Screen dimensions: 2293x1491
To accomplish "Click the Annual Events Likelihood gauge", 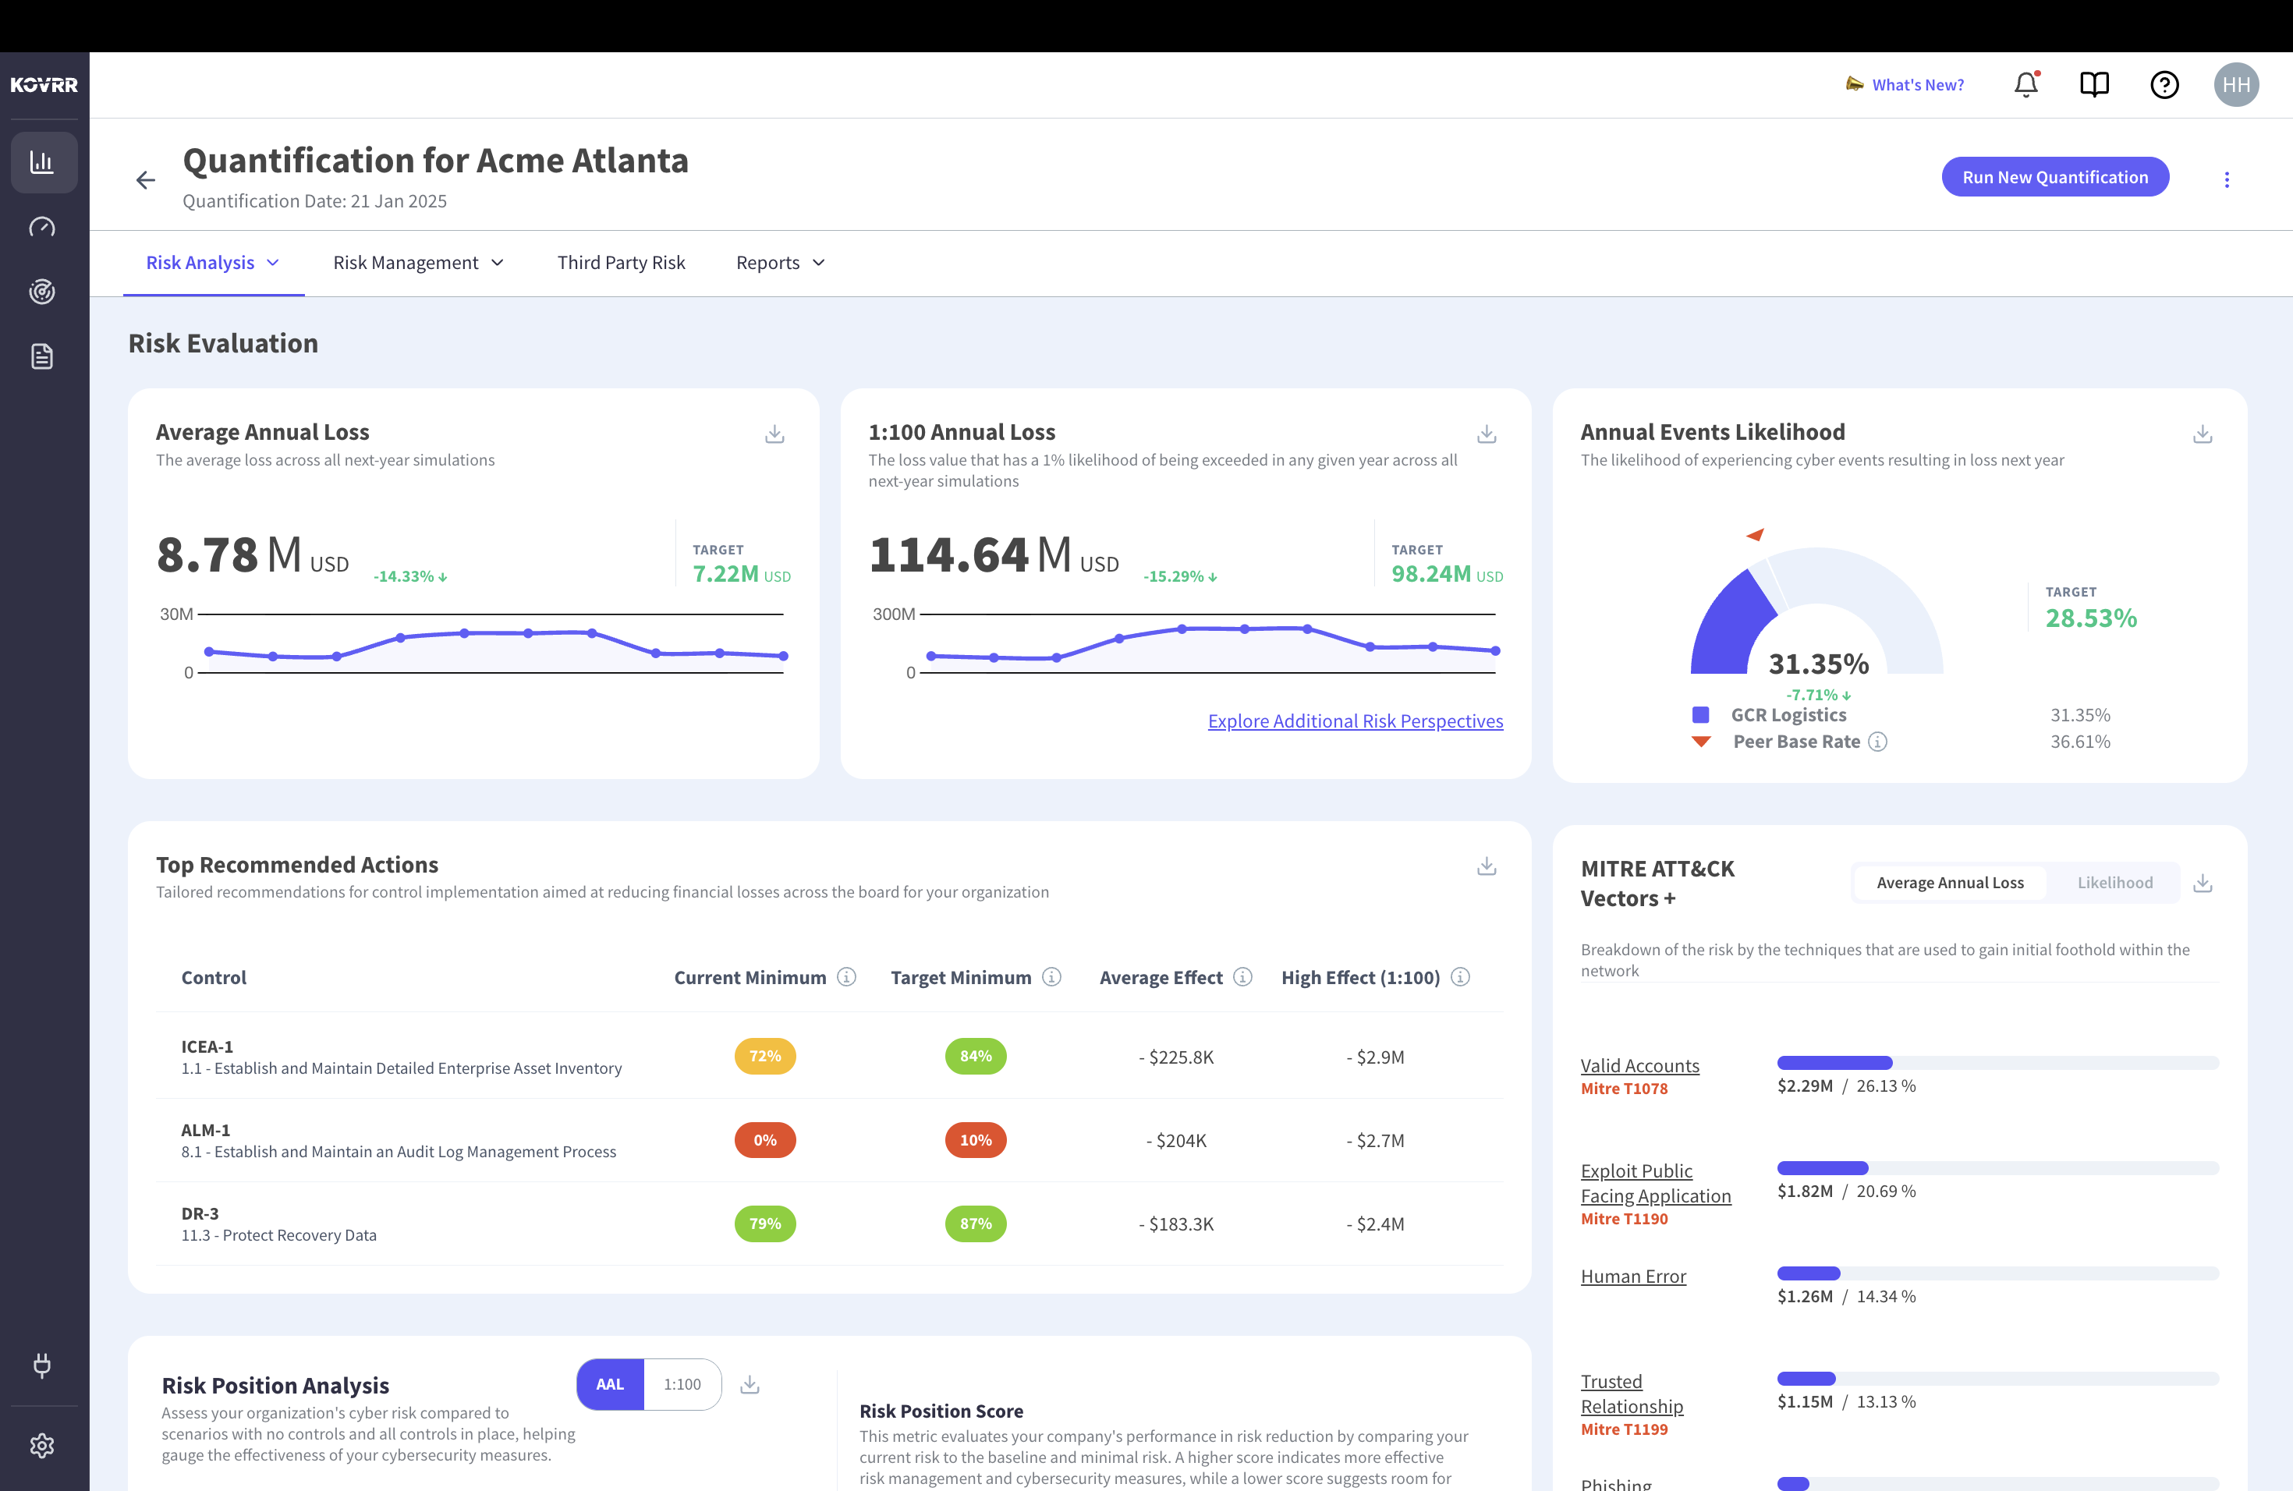I will pos(1816,609).
